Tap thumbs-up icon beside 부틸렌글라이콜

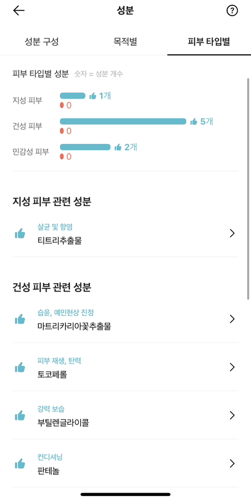(x=20, y=415)
